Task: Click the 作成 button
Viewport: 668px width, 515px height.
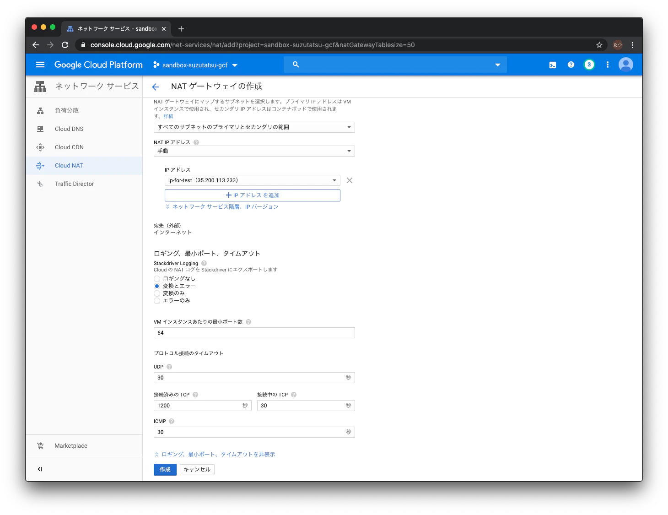Action: tap(165, 470)
